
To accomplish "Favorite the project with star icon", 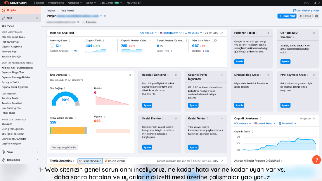I will coord(105,16).
